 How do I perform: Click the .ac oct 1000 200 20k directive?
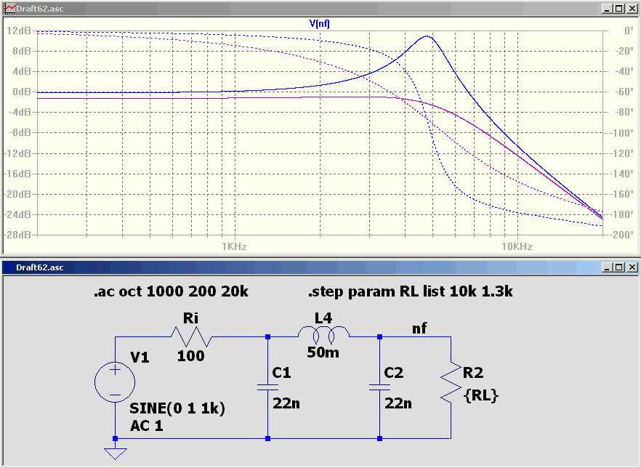[x=171, y=291]
